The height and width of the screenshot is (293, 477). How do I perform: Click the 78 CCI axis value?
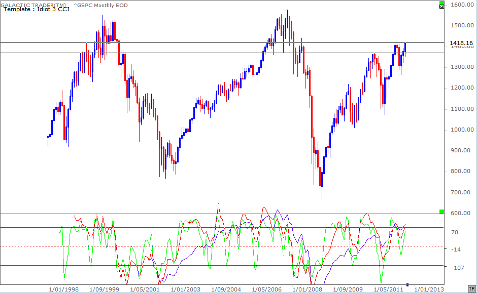point(455,232)
